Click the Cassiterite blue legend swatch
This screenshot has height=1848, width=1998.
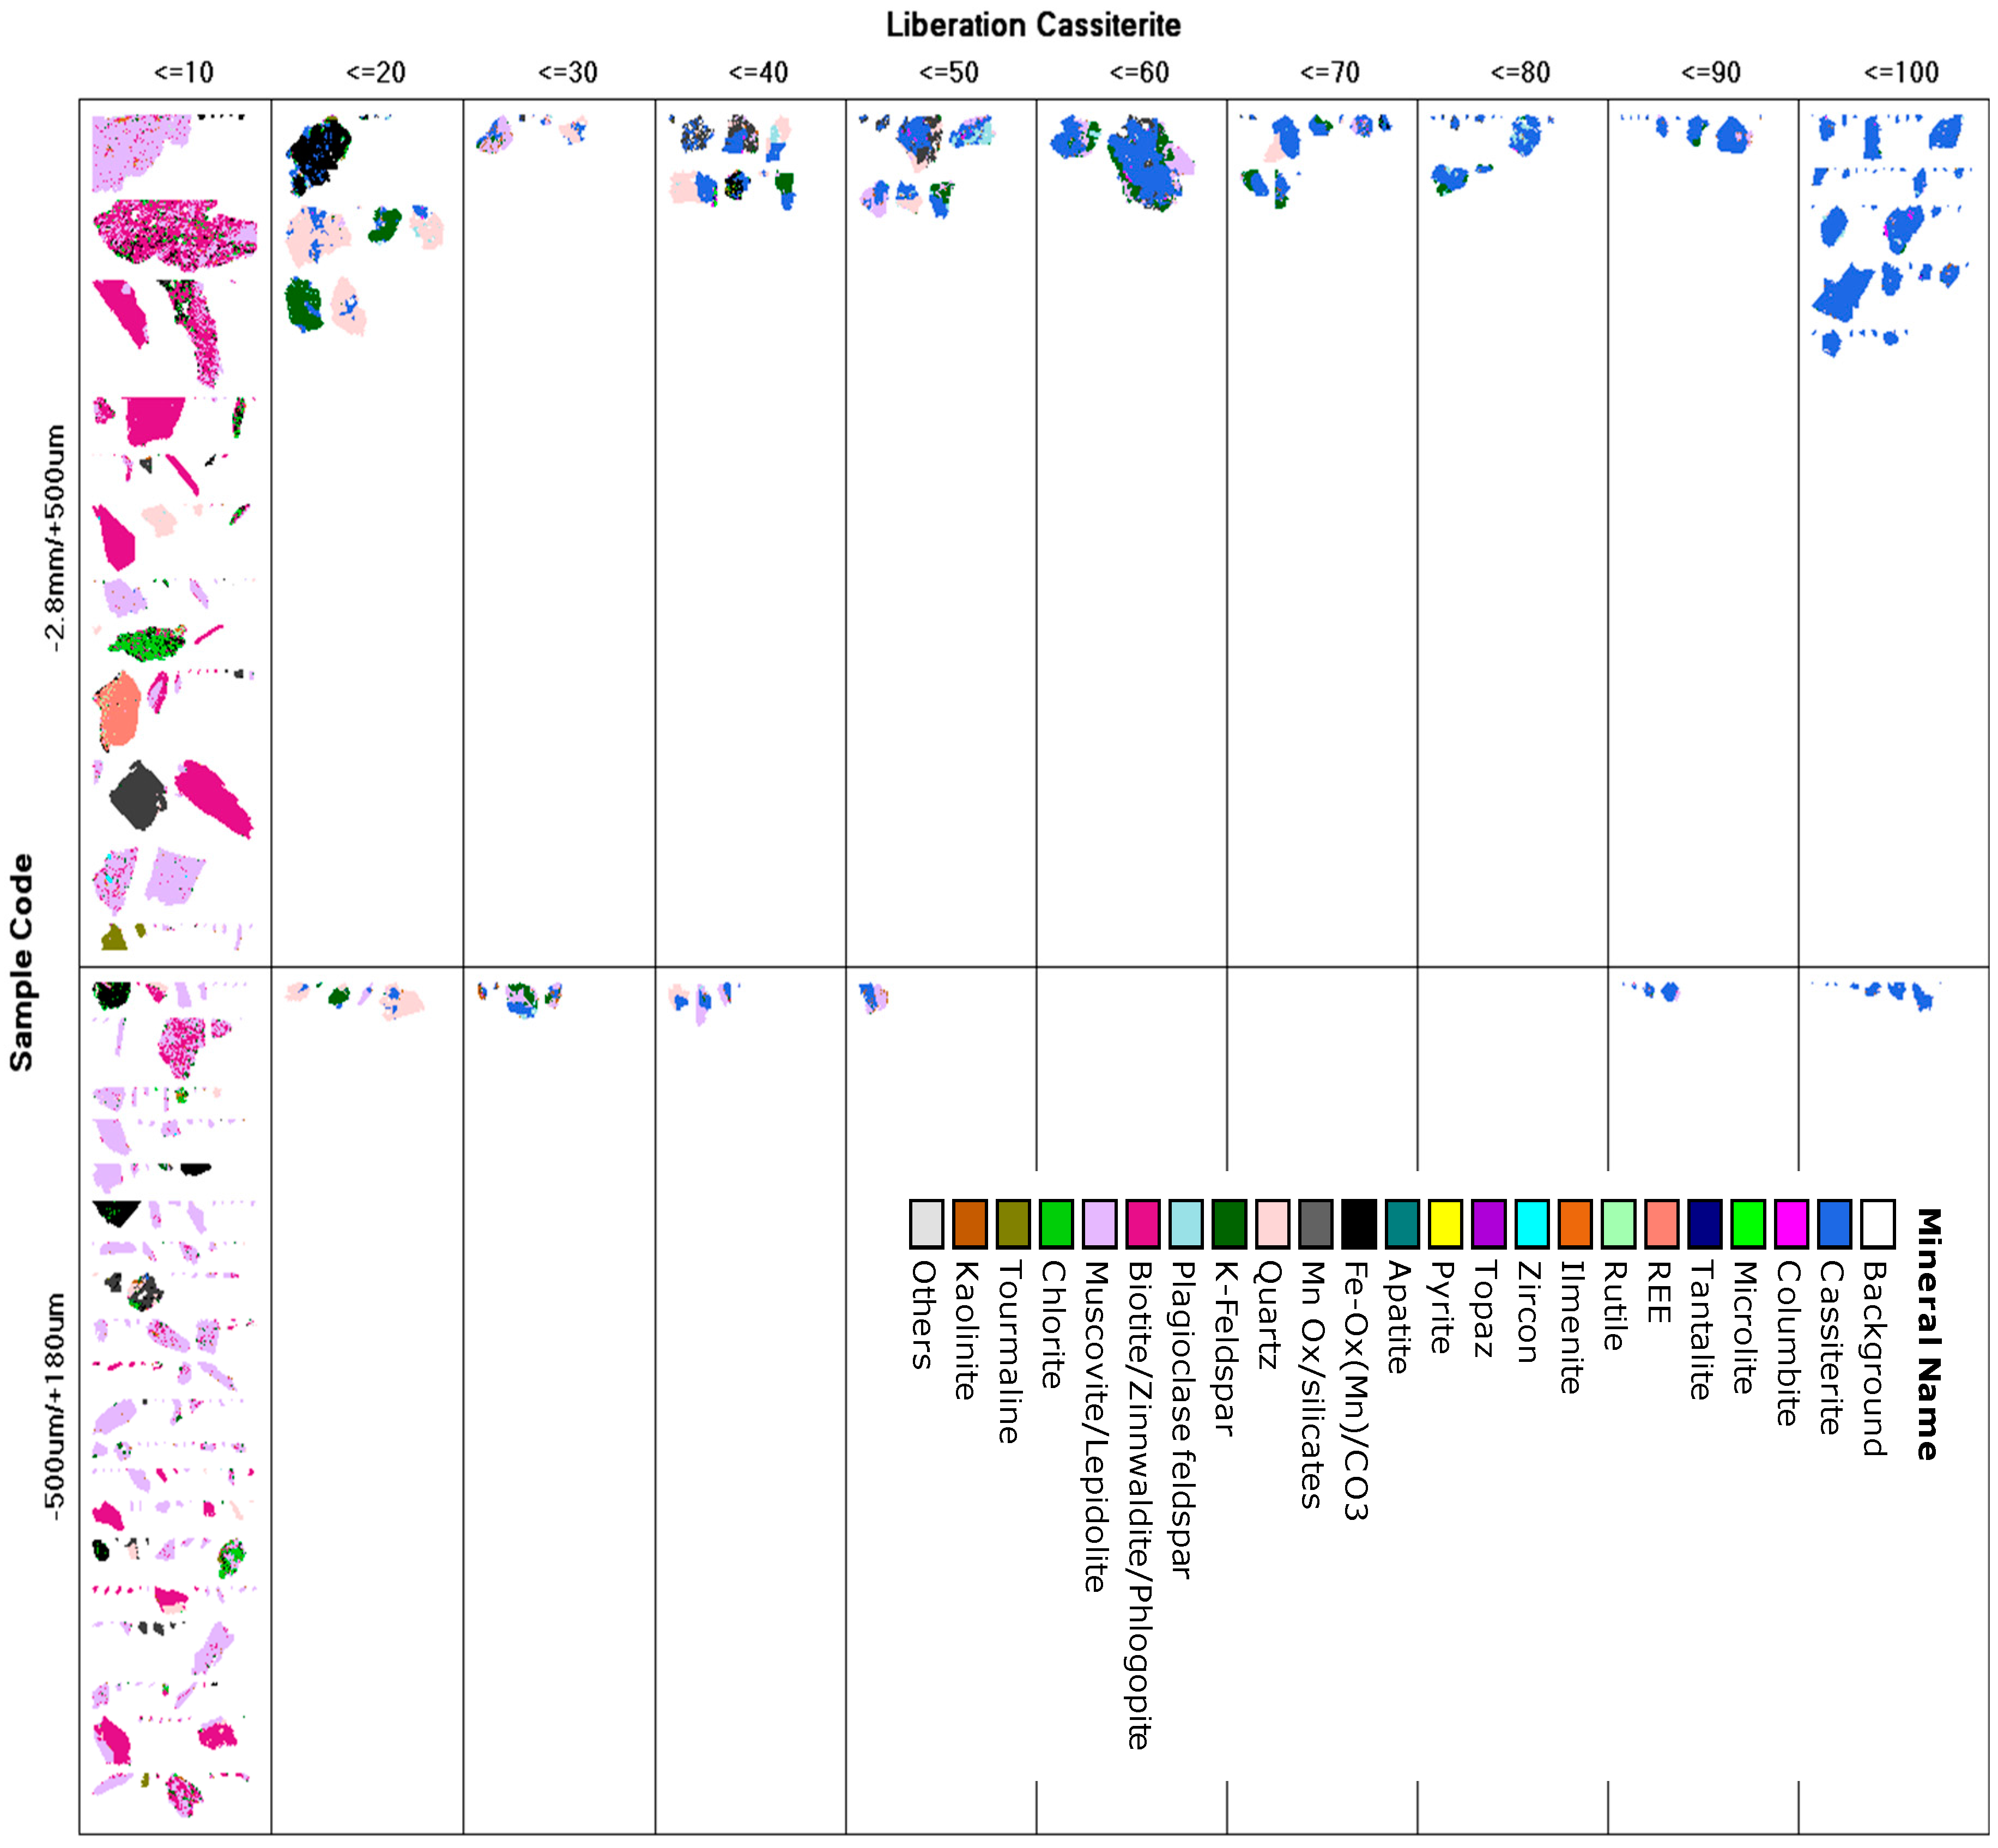(x=1834, y=1224)
